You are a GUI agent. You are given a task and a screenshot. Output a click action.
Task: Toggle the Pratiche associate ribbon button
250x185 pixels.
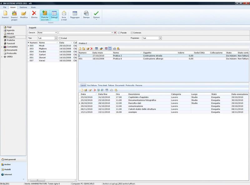(x=45, y=15)
